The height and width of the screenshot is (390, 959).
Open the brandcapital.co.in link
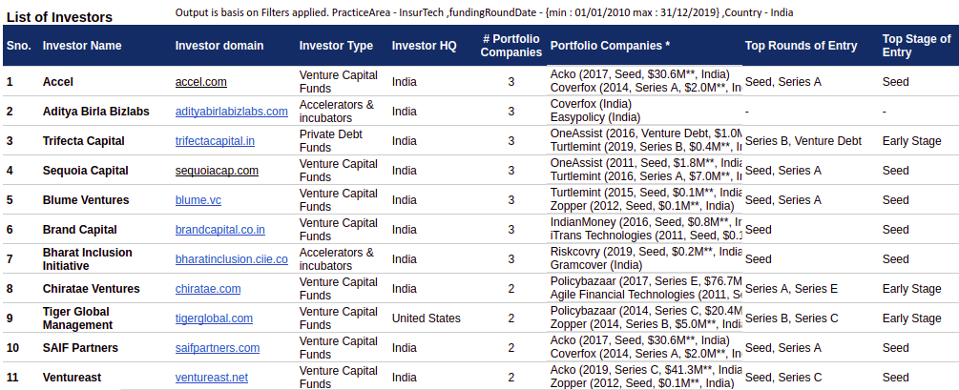(x=219, y=230)
